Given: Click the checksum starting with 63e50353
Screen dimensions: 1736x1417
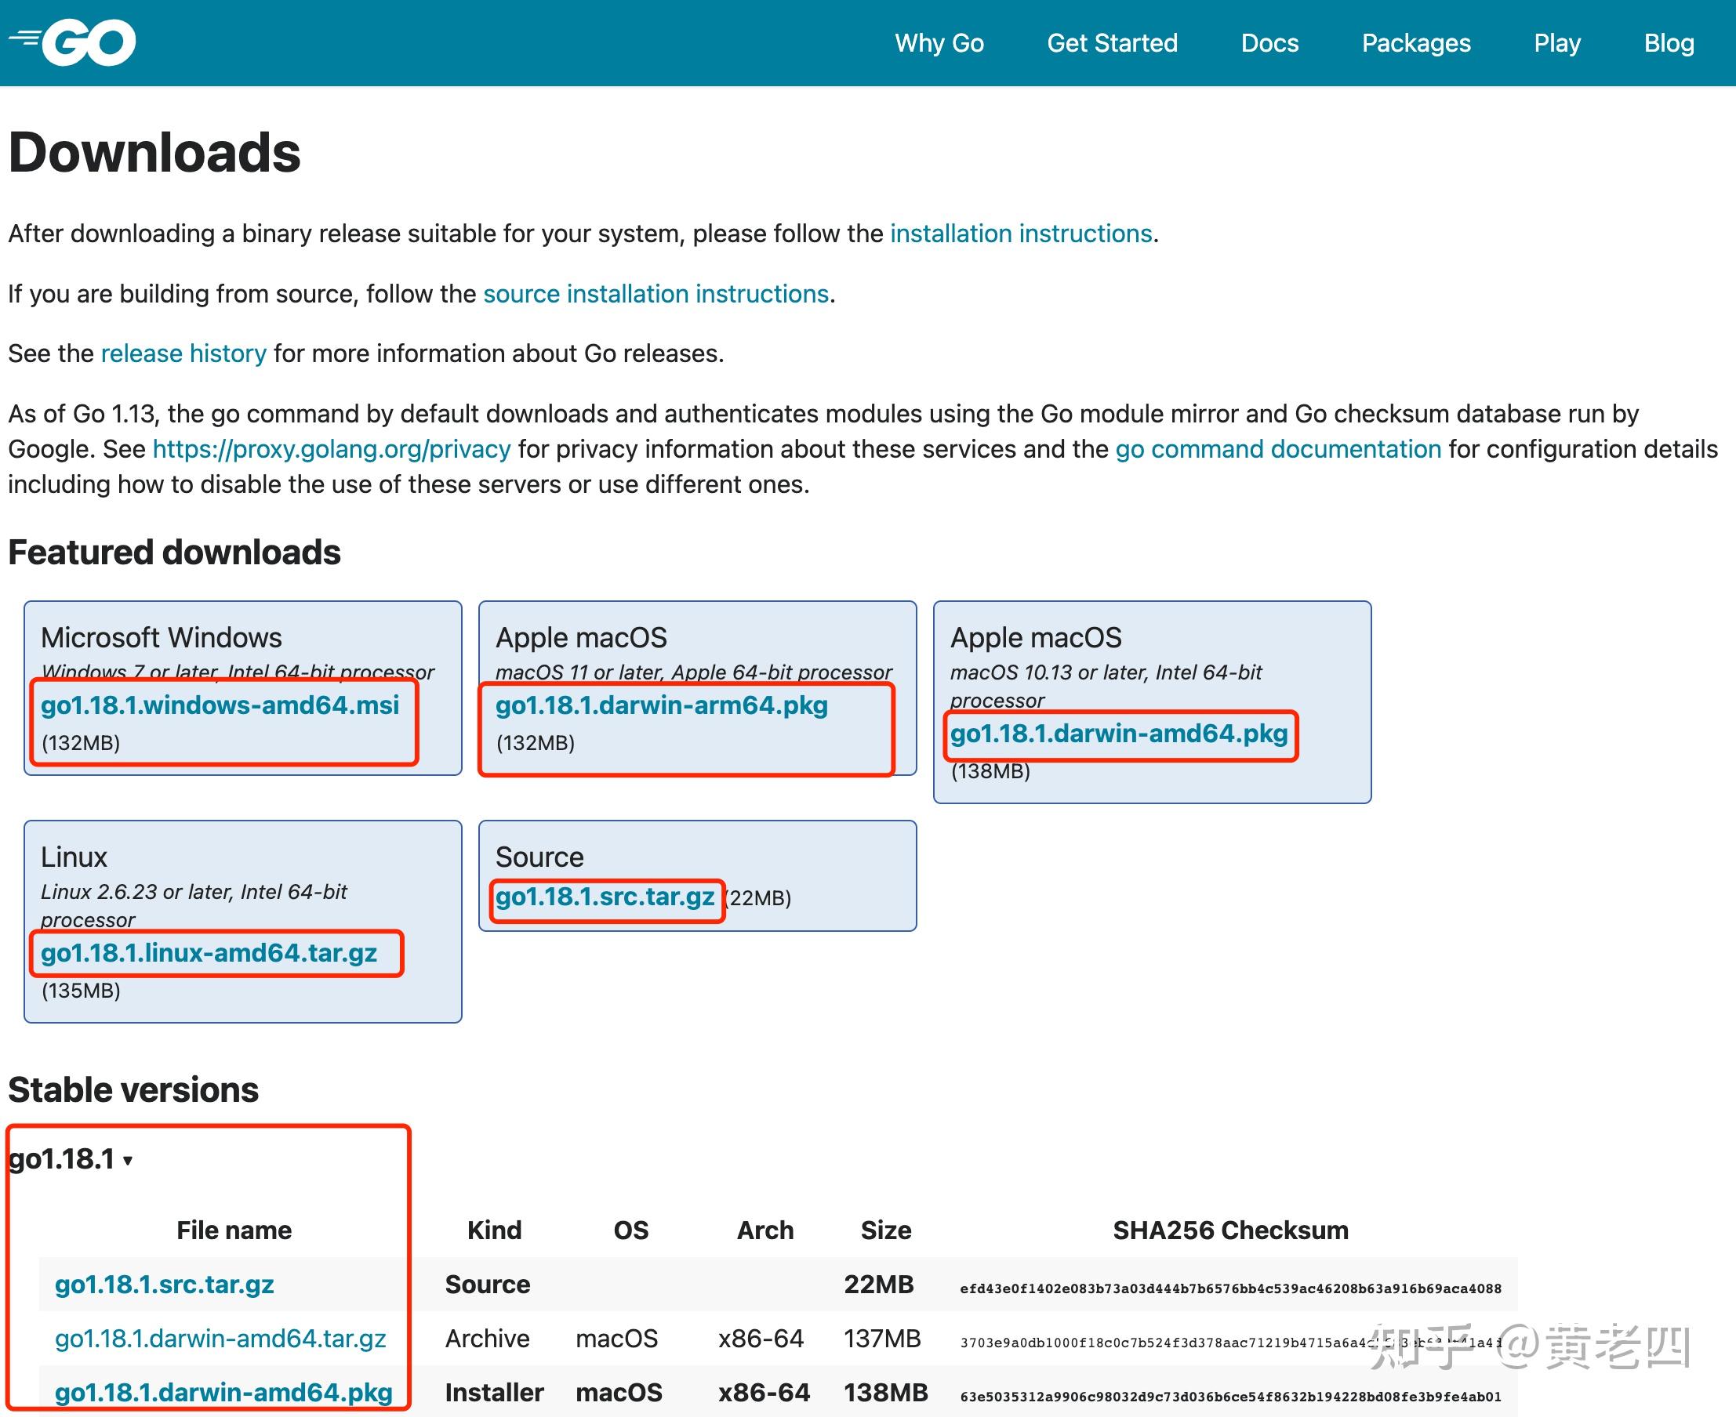Looking at the screenshot, I should coord(1230,1397).
